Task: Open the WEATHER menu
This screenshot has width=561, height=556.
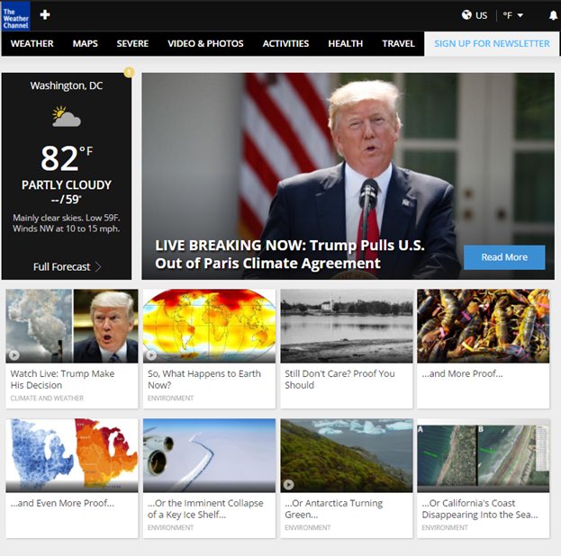Action: point(32,43)
